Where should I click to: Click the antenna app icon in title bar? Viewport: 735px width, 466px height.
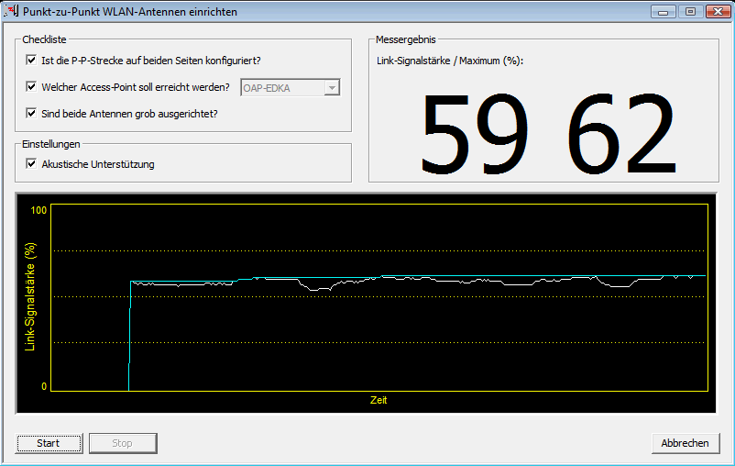(x=12, y=12)
